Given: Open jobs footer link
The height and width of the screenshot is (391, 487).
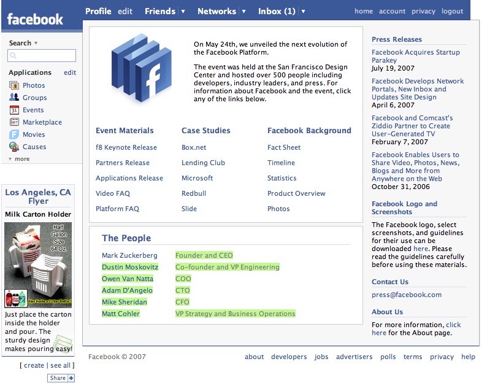Looking at the screenshot, I should click(321, 357).
